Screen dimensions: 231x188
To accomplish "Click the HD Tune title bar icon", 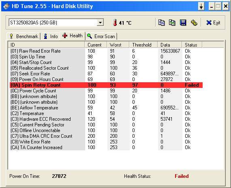I will pyautogui.click(x=6, y=6).
